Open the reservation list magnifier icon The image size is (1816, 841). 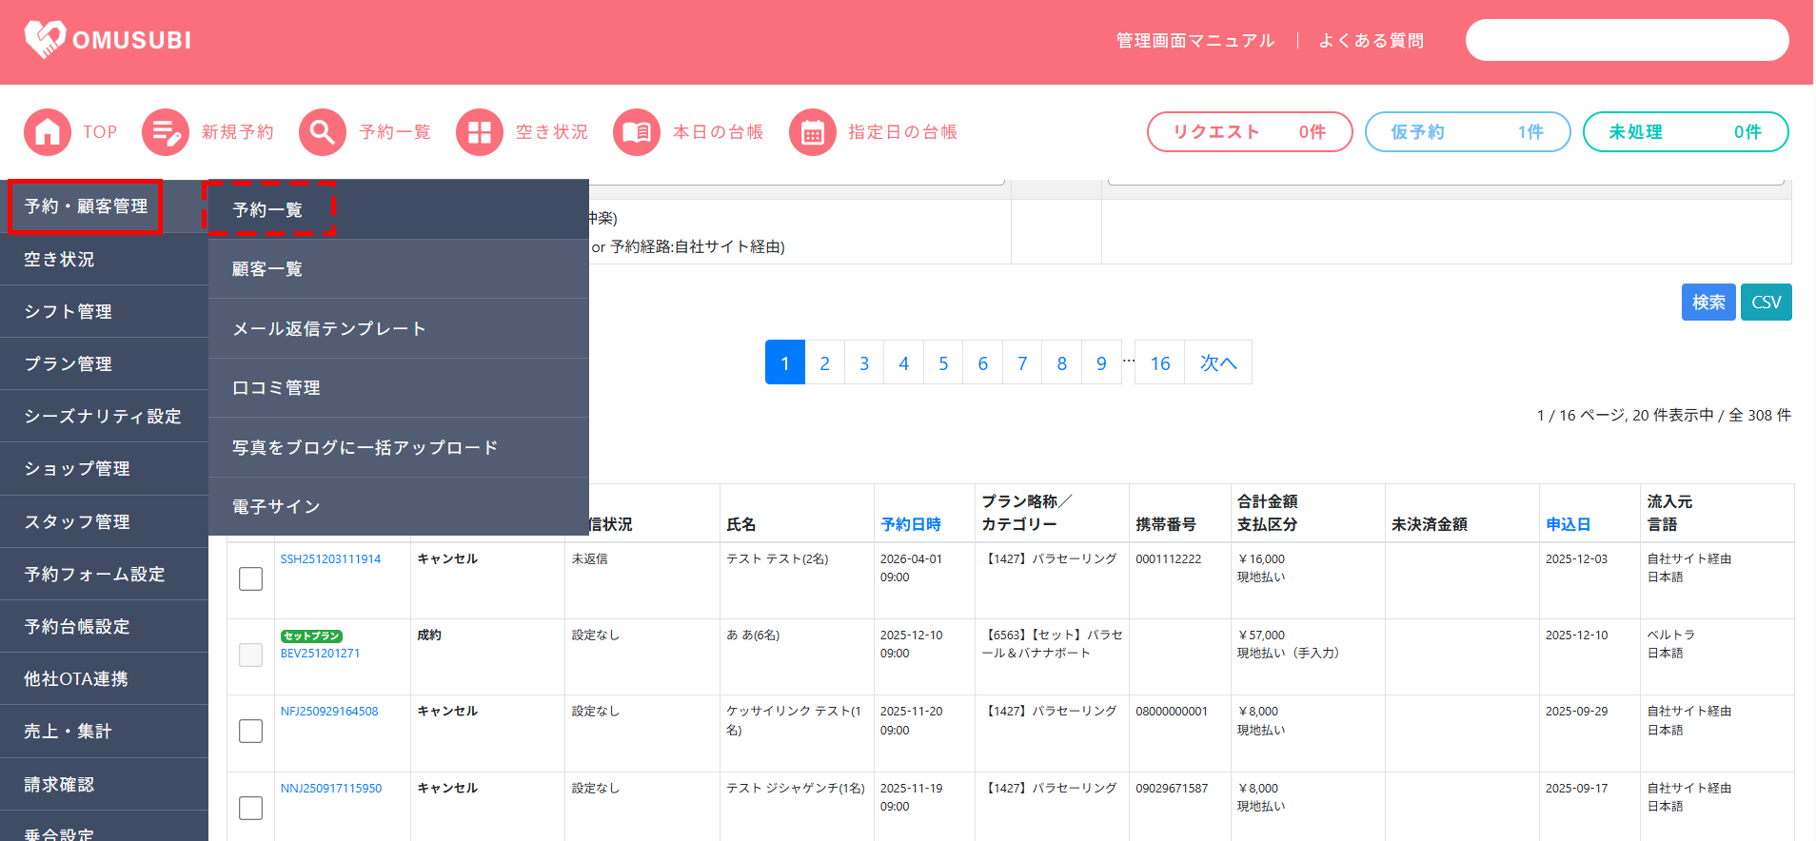323,132
